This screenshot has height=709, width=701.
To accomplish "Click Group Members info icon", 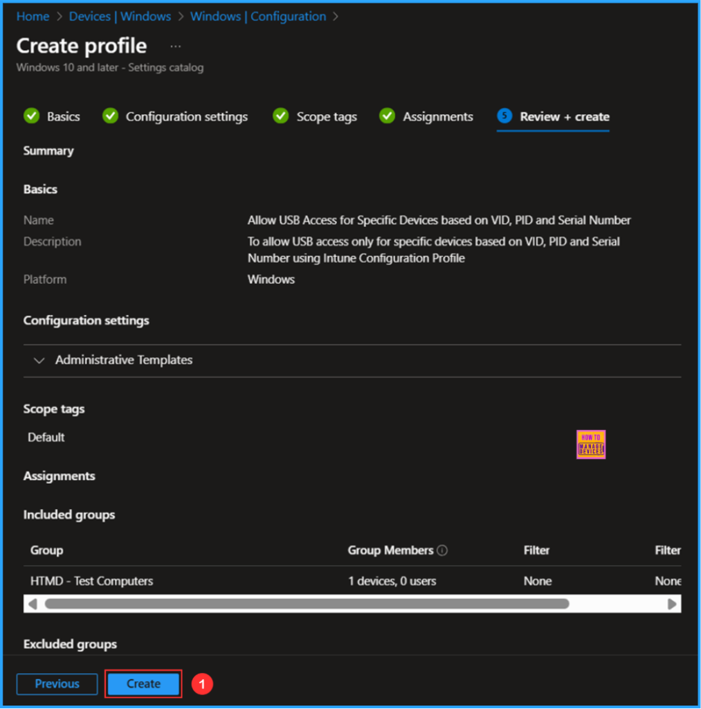I will point(442,550).
